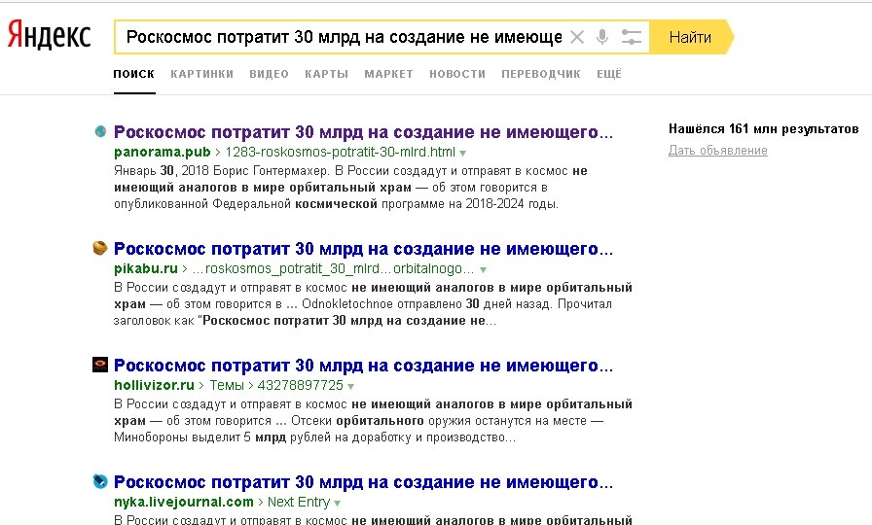Image resolution: width=872 pixels, height=525 pixels.
Task: Open the Темы breadcrumb link
Action: (x=227, y=385)
